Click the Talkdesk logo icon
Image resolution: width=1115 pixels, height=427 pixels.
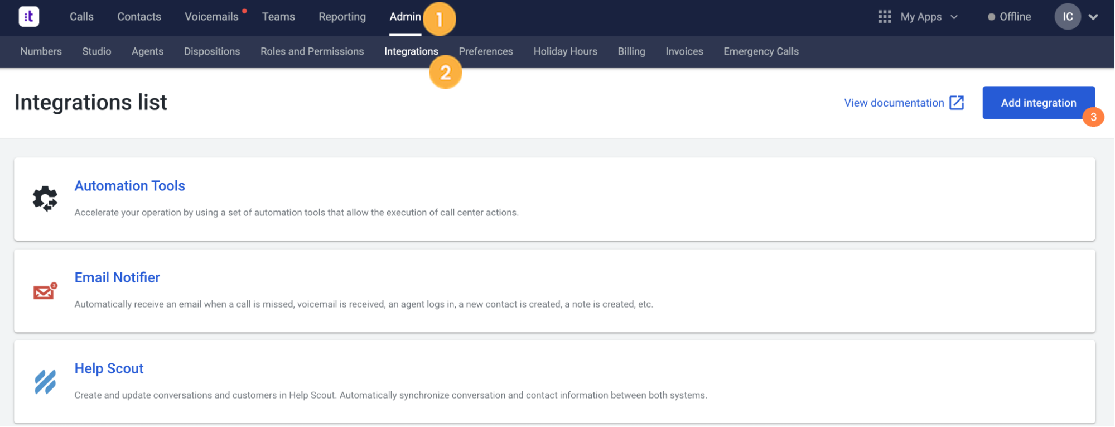tap(29, 17)
